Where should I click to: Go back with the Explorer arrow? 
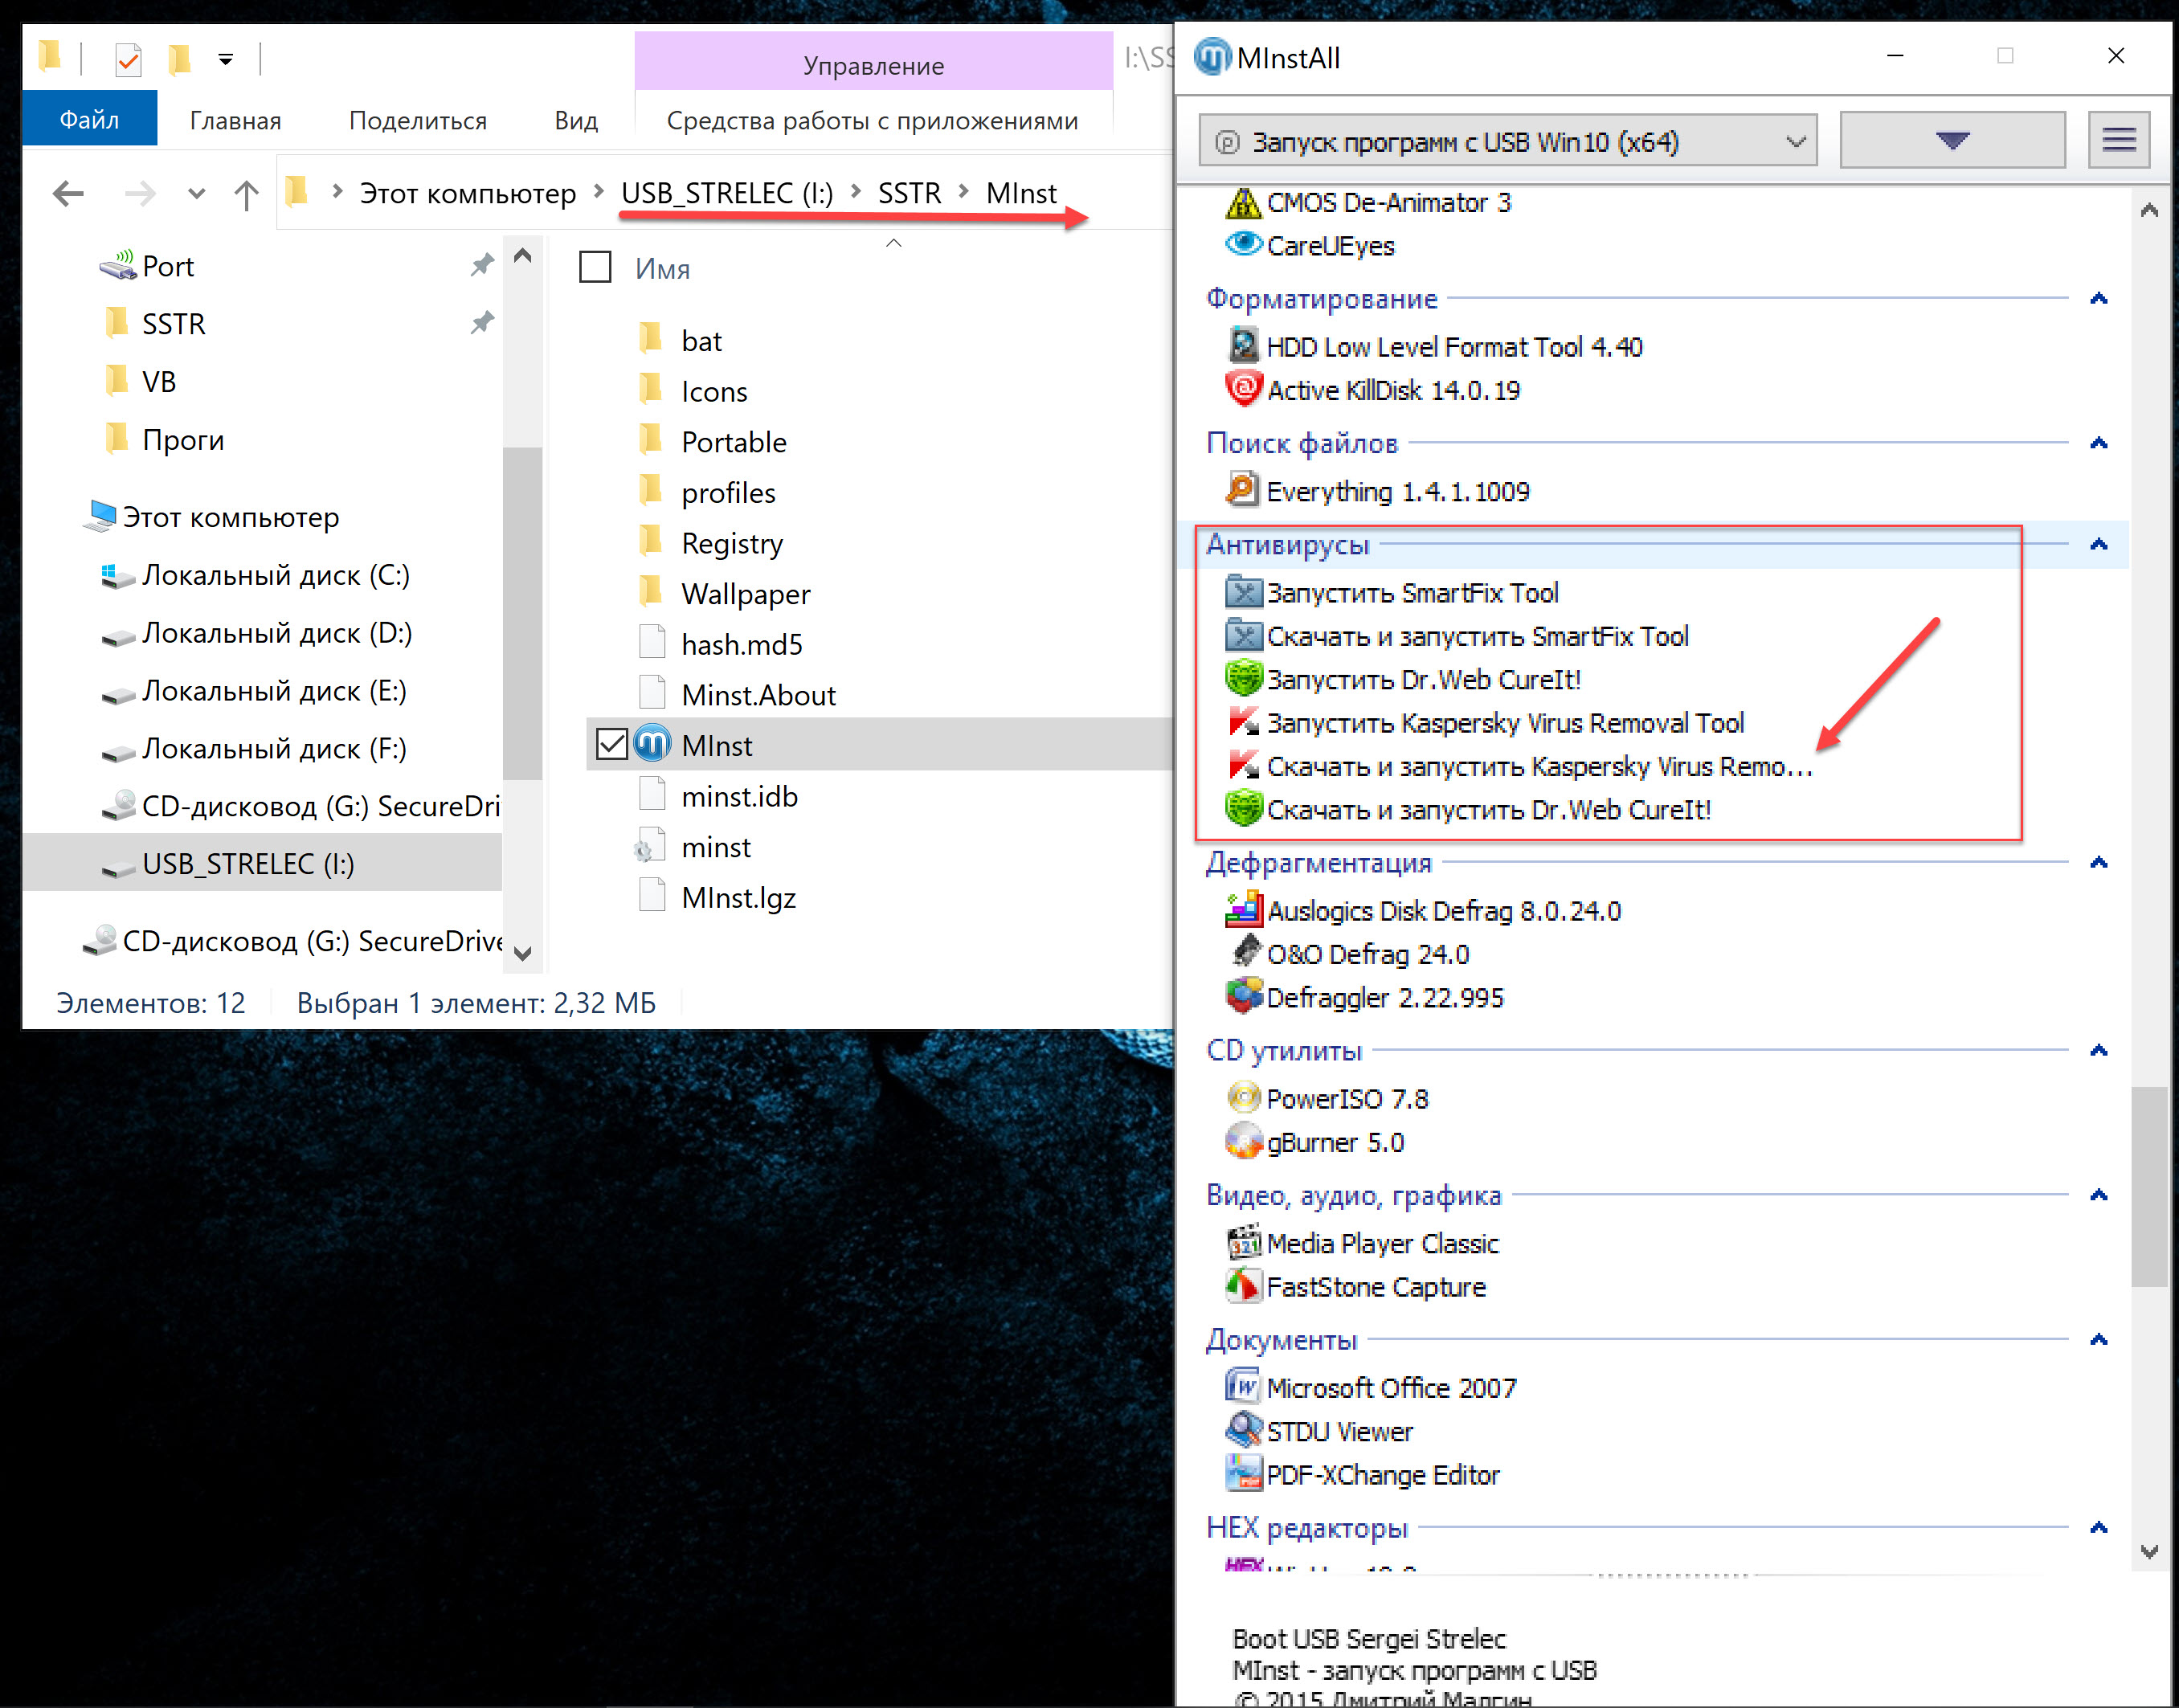pyautogui.click(x=68, y=193)
